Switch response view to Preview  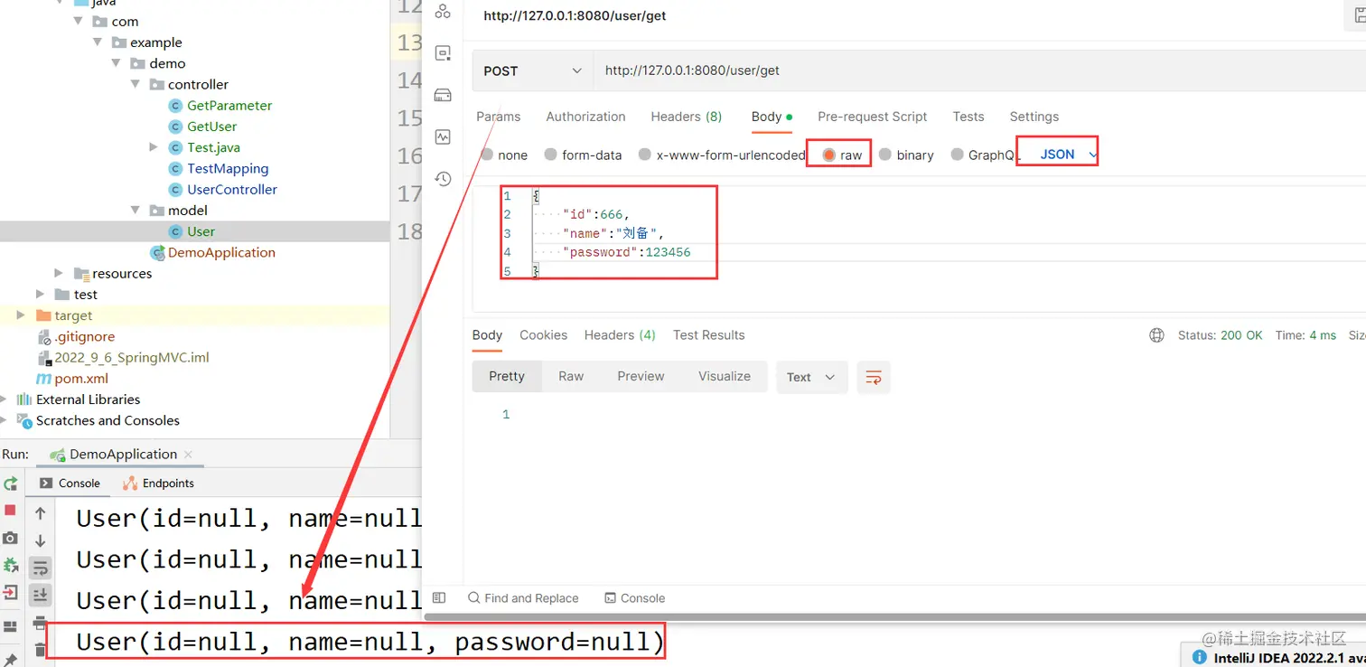click(641, 377)
